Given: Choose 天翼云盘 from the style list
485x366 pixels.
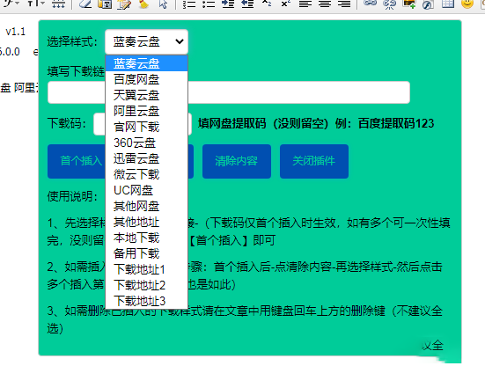Looking at the screenshot, I should click(x=146, y=95).
